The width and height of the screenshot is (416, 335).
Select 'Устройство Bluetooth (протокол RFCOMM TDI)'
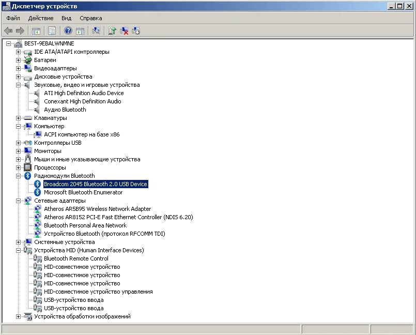click(x=104, y=234)
